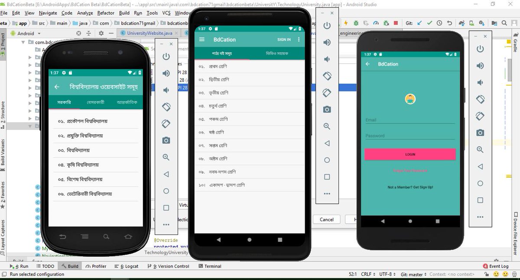This screenshot has height=280, width=520.
Task: Collapse all in the Project panel
Action: point(89,33)
